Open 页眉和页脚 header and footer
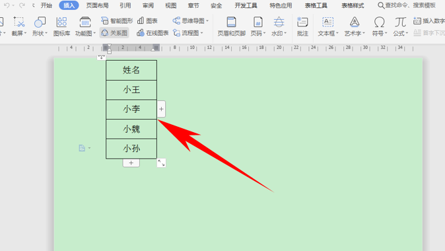The height and width of the screenshot is (251, 445). [x=231, y=26]
